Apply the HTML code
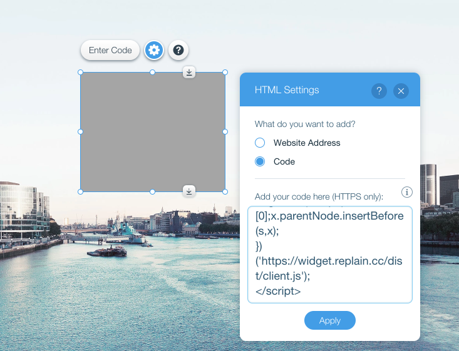This screenshot has height=351, width=459. click(x=330, y=320)
